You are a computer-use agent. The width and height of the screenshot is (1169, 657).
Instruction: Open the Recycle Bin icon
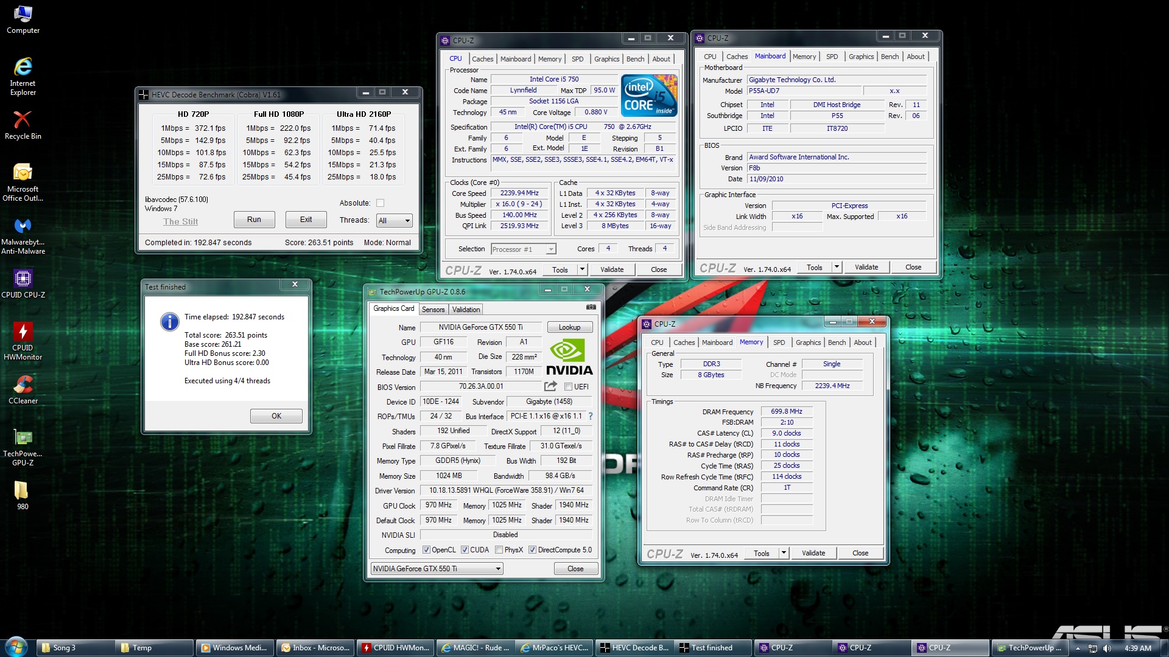pos(23,125)
